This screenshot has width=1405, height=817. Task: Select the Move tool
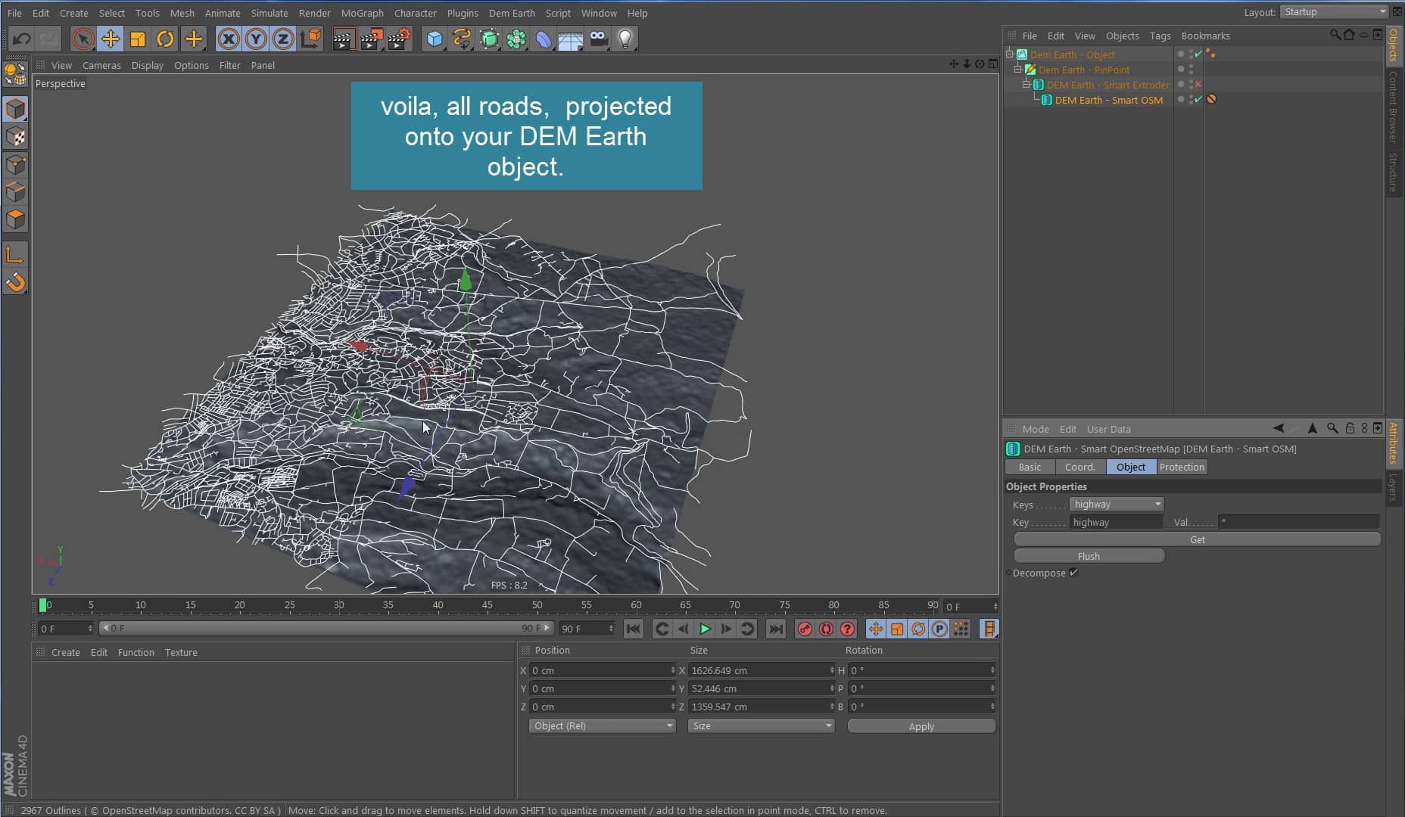coord(111,38)
